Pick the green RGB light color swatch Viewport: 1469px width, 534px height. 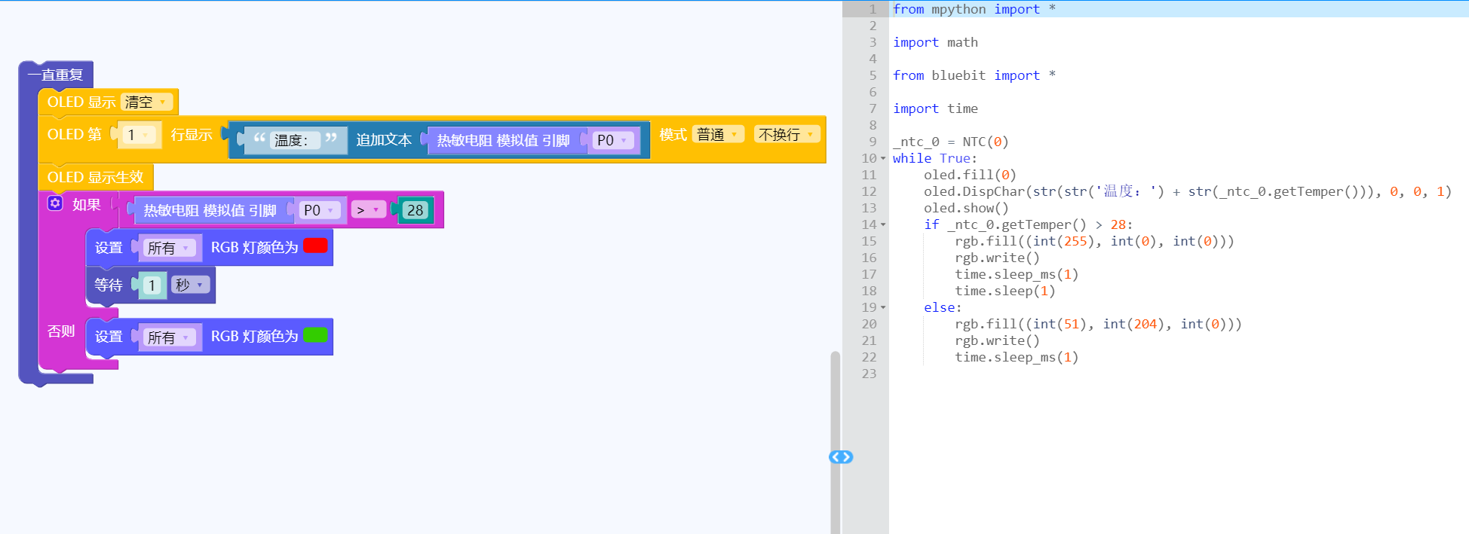pyautogui.click(x=315, y=335)
